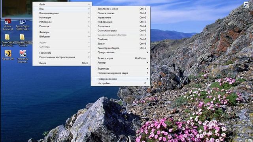Toggle the Статусная строка option
This screenshot has height=142, width=253.
pyautogui.click(x=121, y=30)
